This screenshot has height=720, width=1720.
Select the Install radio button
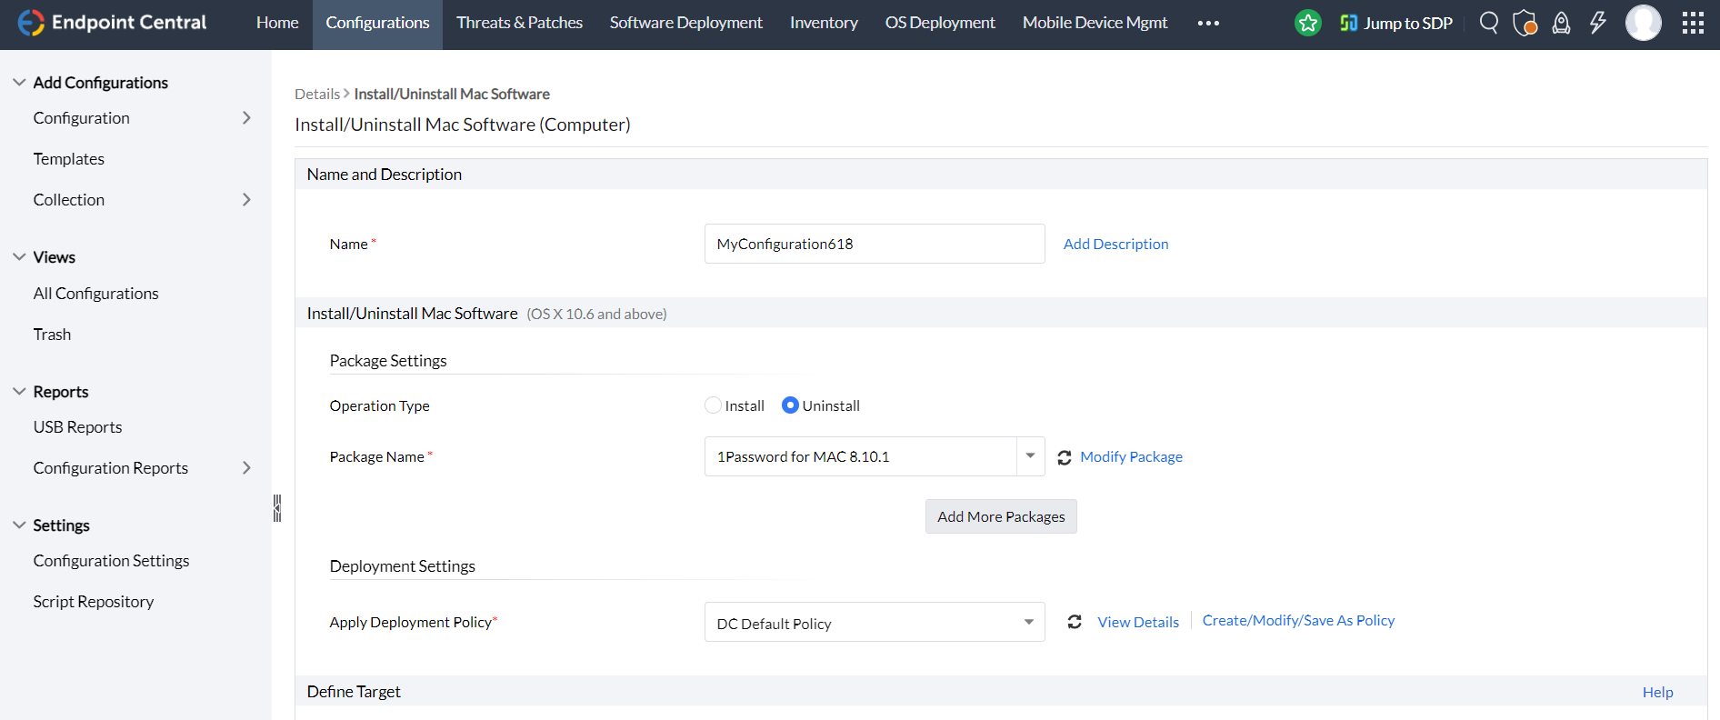pos(714,405)
